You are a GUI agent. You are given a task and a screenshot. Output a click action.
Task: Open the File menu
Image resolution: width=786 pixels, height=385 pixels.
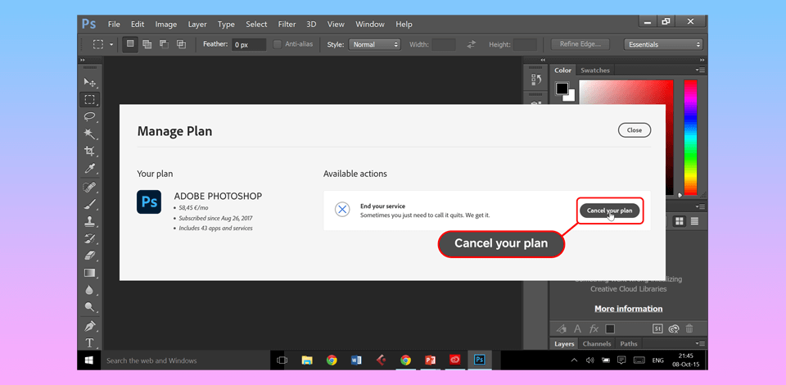coord(114,24)
